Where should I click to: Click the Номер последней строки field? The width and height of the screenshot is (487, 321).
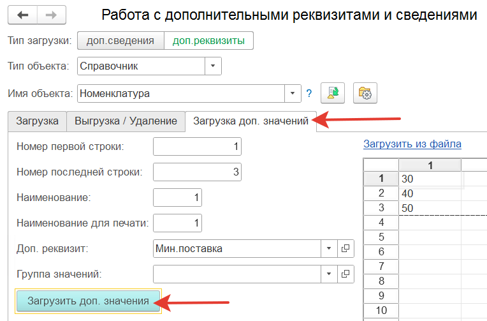[x=197, y=172]
